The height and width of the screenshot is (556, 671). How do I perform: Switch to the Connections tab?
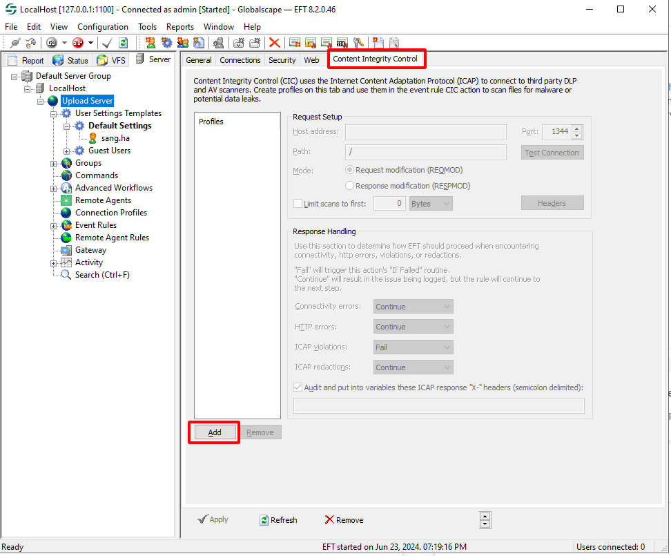click(240, 60)
